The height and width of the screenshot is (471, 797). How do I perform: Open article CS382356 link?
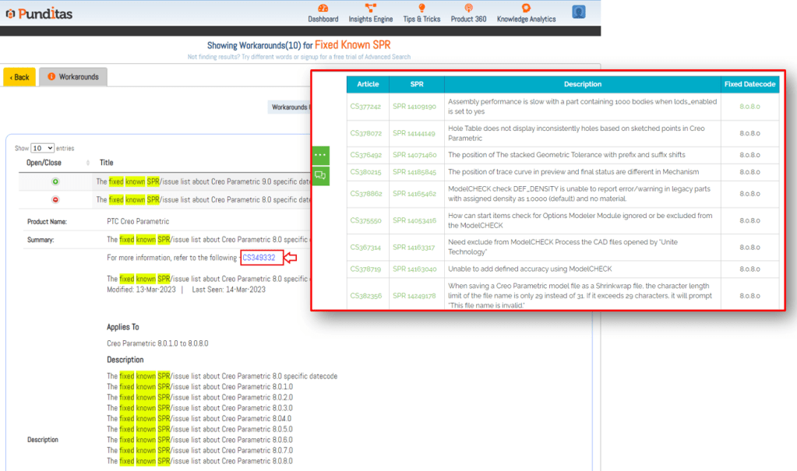tap(365, 296)
